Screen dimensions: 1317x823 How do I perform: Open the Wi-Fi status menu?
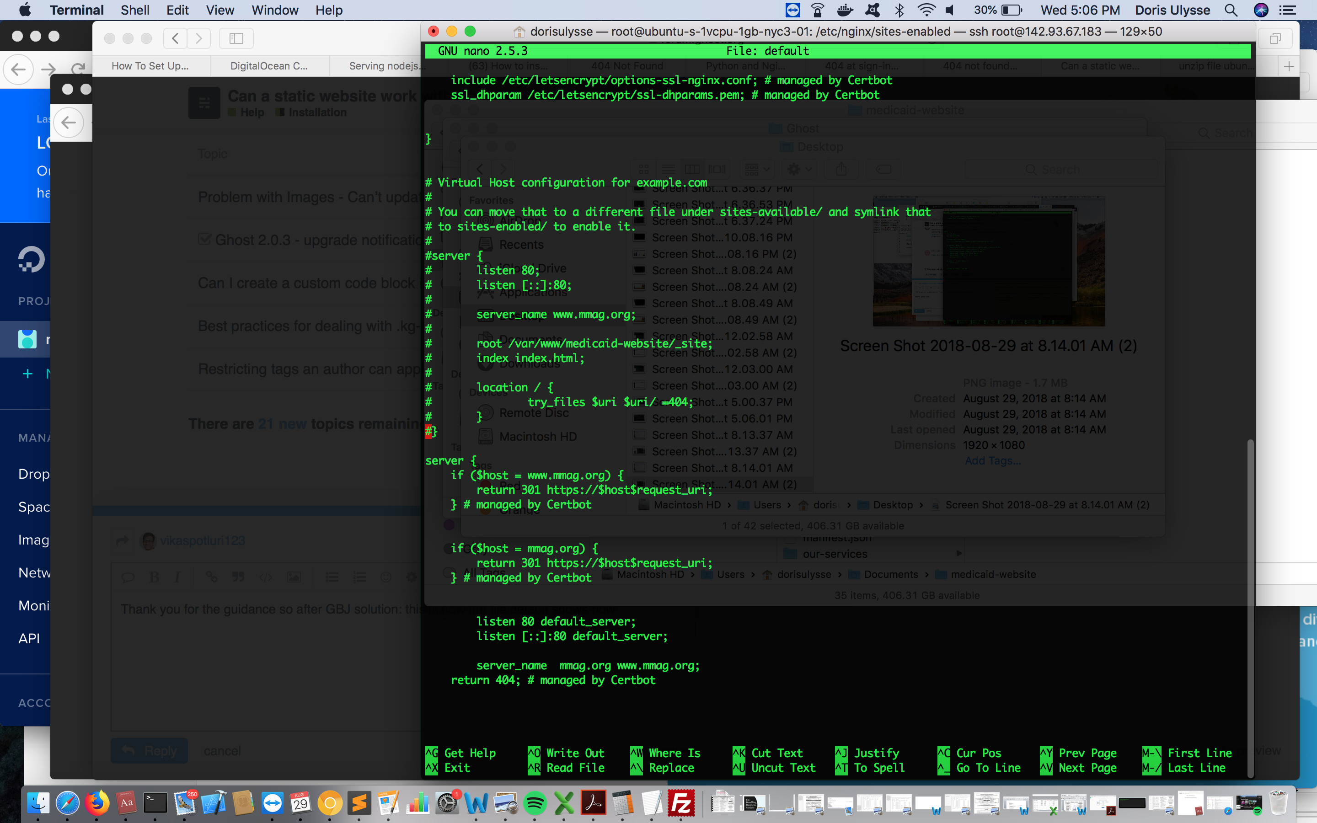click(x=926, y=10)
